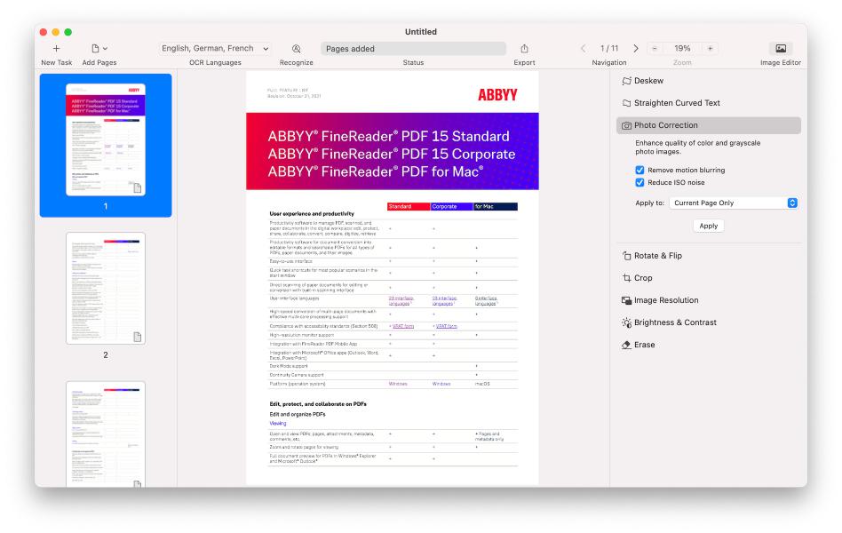The height and width of the screenshot is (533, 842).
Task: Open Apply to dropdown Current Page Only
Action: click(x=734, y=203)
